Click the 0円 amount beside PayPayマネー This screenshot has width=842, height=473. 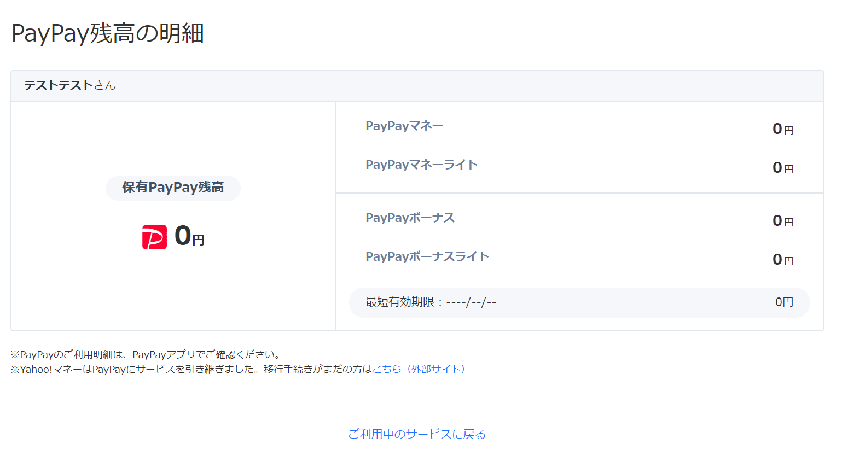click(x=783, y=129)
